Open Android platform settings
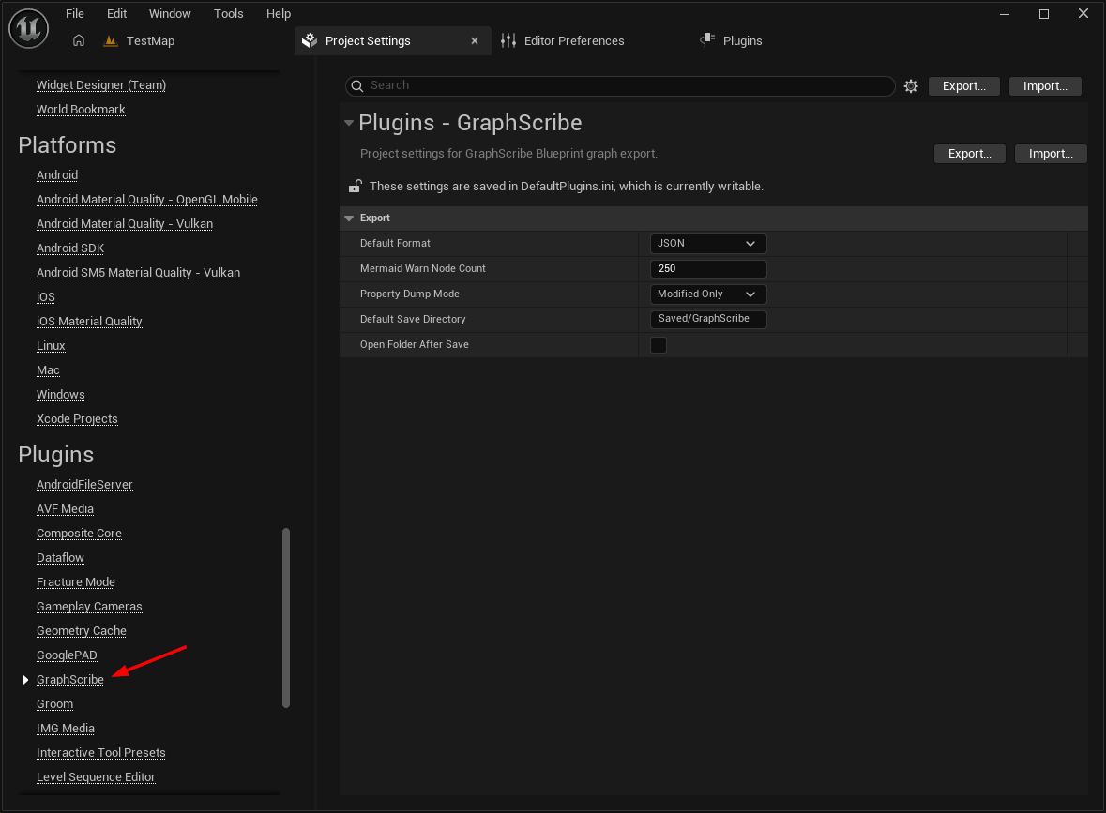Screen dimensions: 1106x813 point(57,174)
